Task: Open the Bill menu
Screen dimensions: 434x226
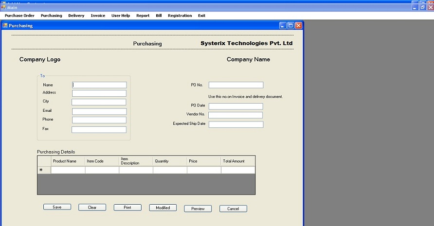Action: tap(159, 16)
